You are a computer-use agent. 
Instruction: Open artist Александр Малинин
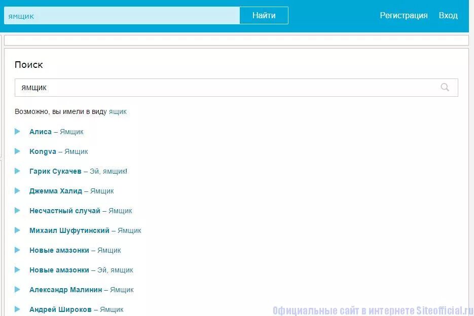click(x=65, y=290)
